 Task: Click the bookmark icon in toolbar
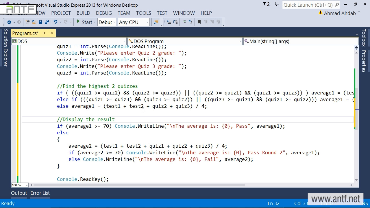[199, 22]
